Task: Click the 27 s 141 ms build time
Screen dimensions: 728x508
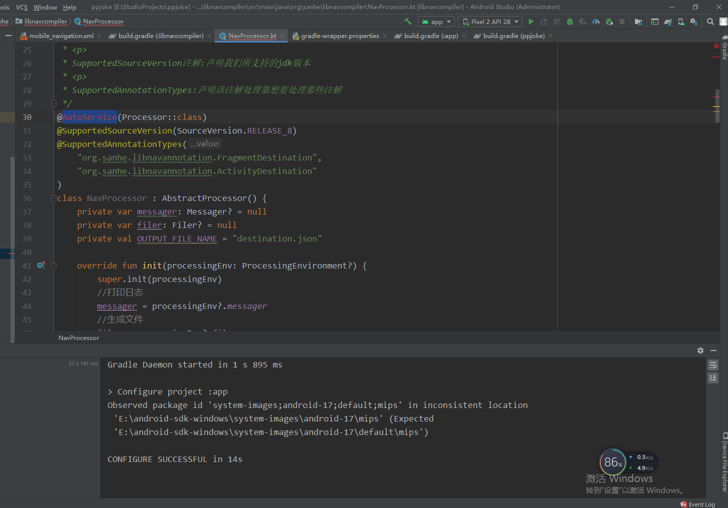Action: pyautogui.click(x=83, y=363)
